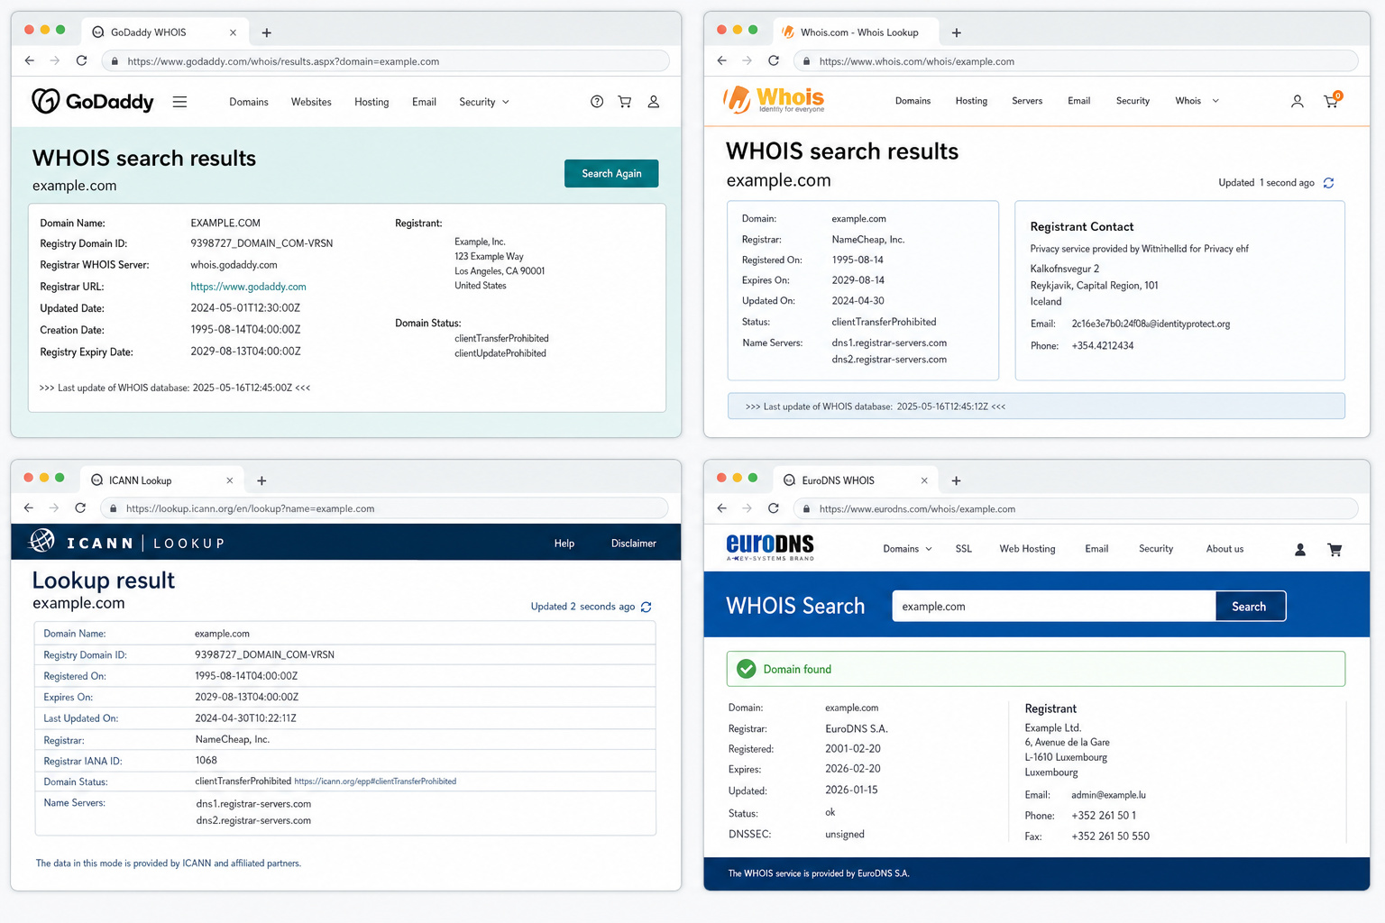Close the GoDaddy WHOIS tab

coord(233,32)
